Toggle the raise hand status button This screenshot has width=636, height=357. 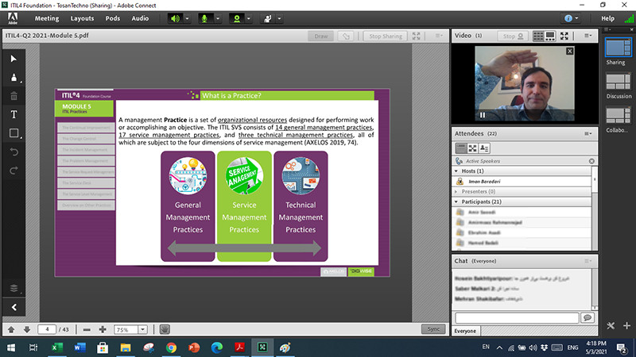pyautogui.click(x=268, y=18)
